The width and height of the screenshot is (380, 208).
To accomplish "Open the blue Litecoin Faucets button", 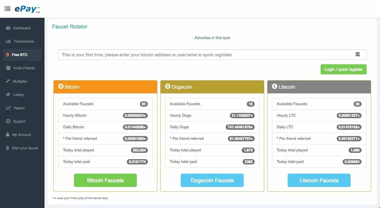I will point(319,180).
